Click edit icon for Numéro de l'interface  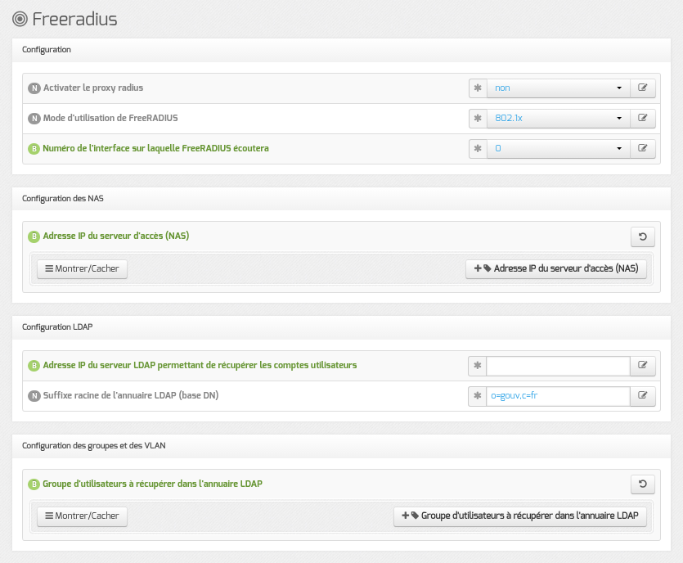642,149
